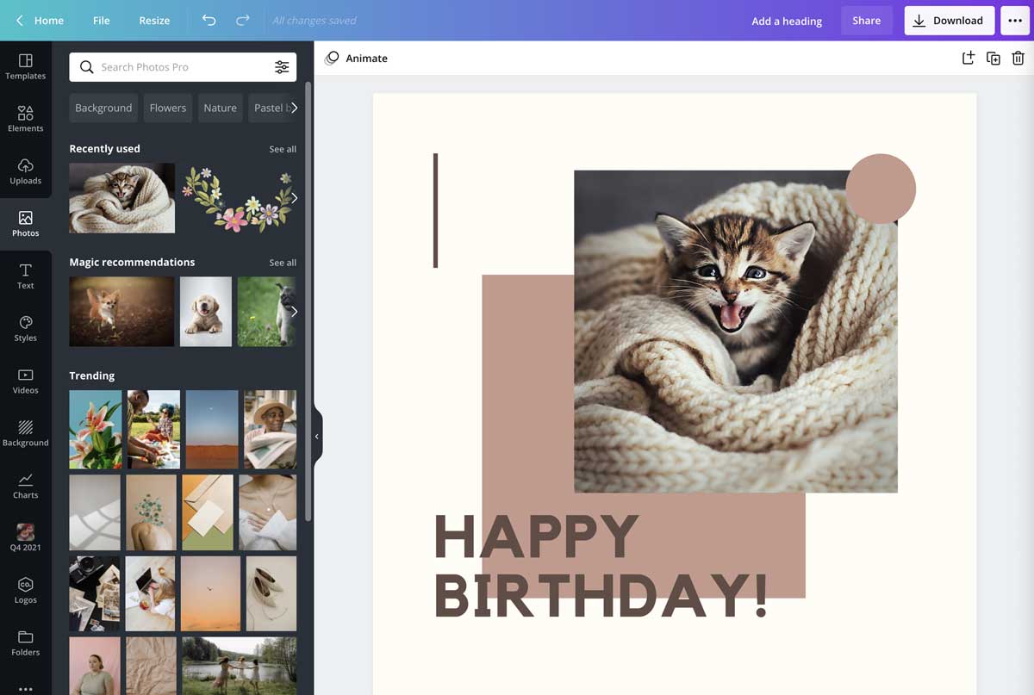Click the redo arrow icon

(243, 20)
